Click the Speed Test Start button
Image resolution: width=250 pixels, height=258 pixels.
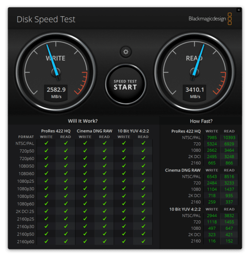(x=125, y=85)
